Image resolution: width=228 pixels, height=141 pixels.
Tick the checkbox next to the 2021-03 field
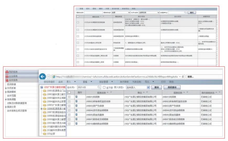pyautogui.click(x=104, y=87)
